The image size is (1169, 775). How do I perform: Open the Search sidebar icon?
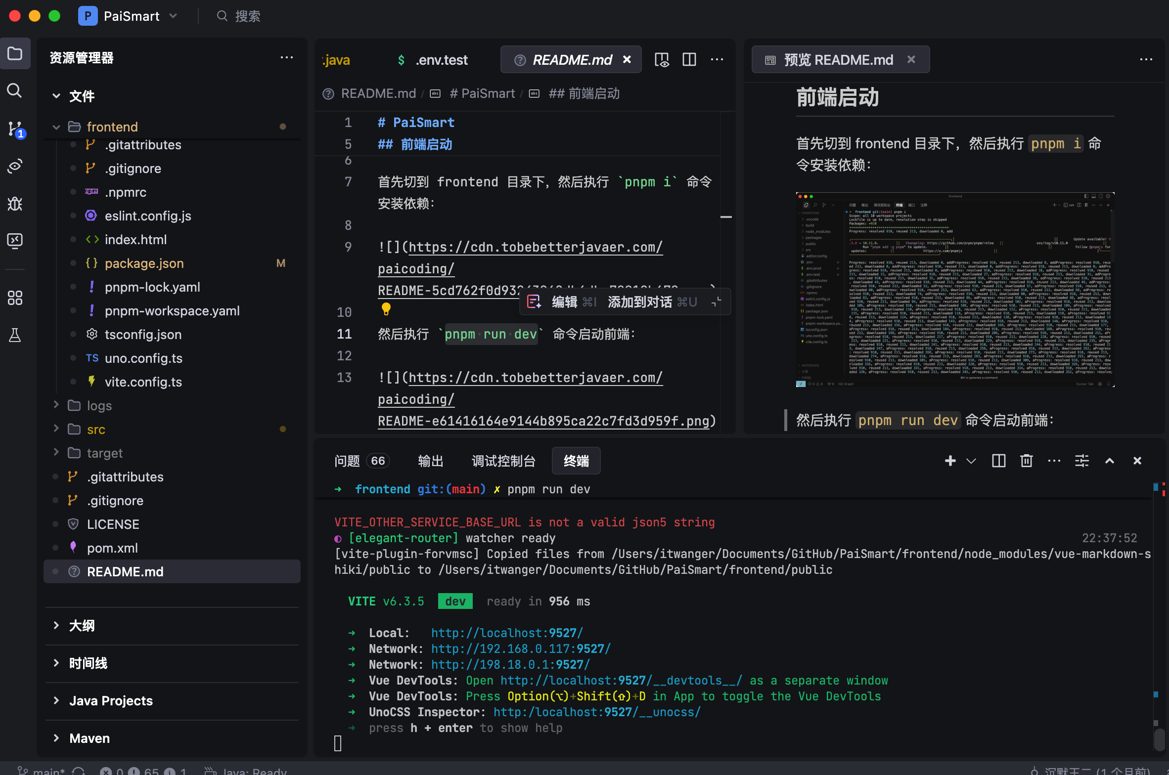(15, 90)
